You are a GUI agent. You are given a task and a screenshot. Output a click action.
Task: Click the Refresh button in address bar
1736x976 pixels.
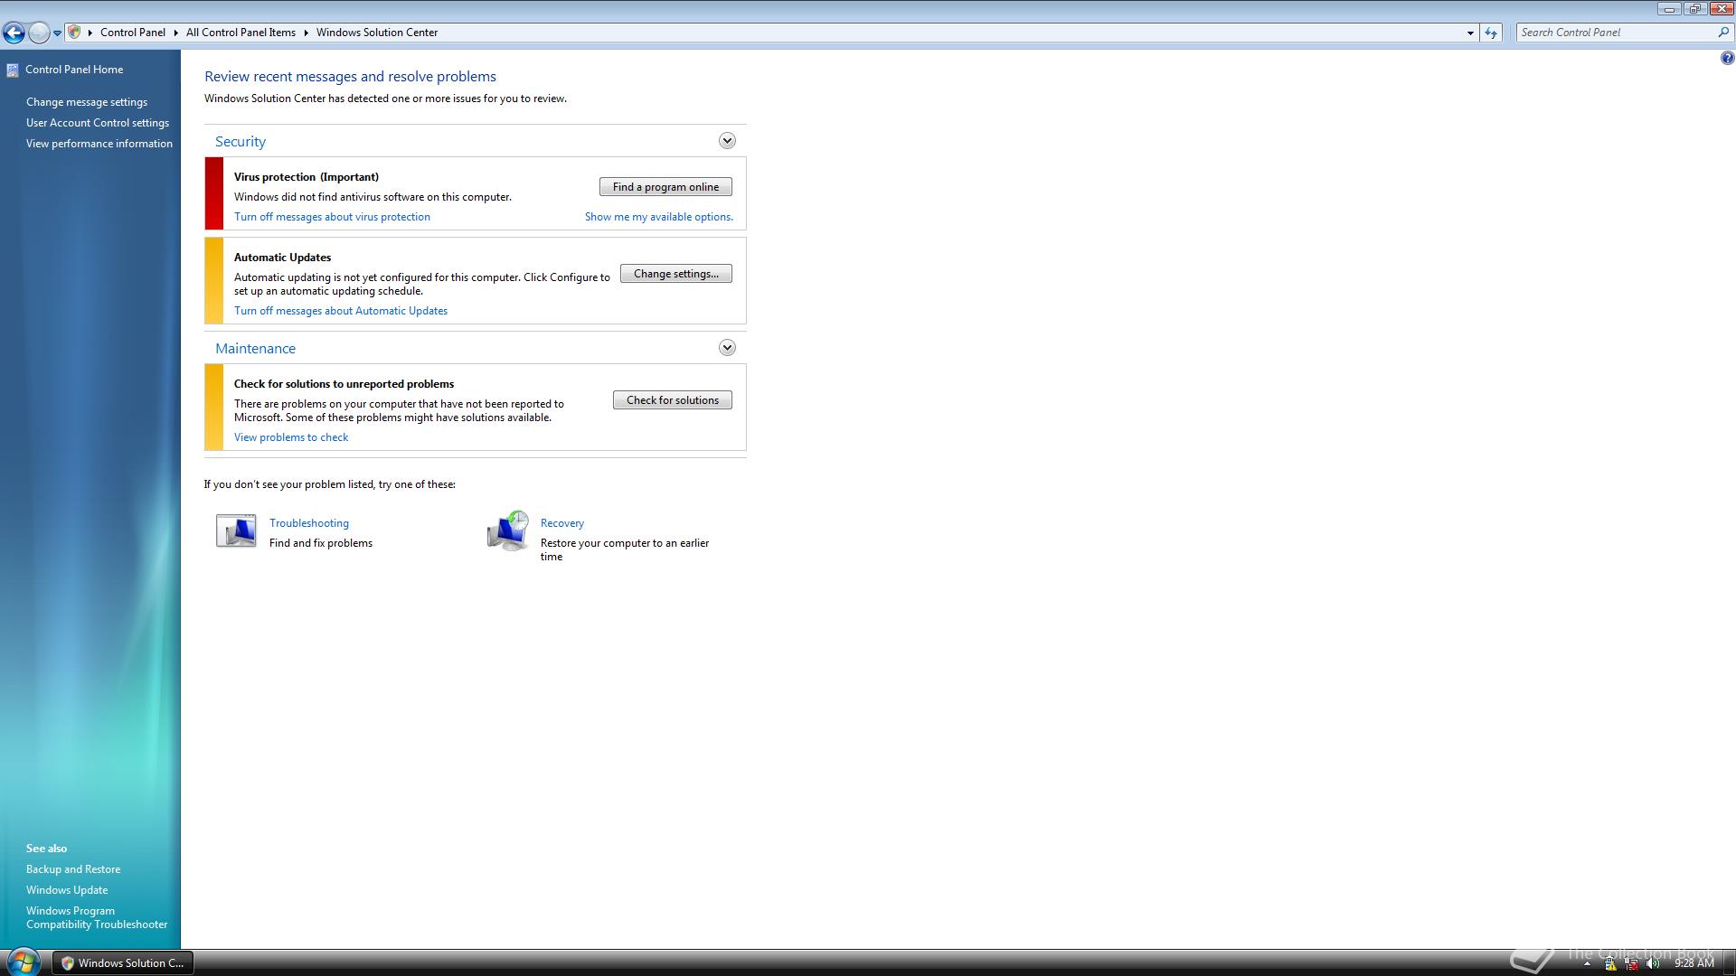coord(1491,33)
